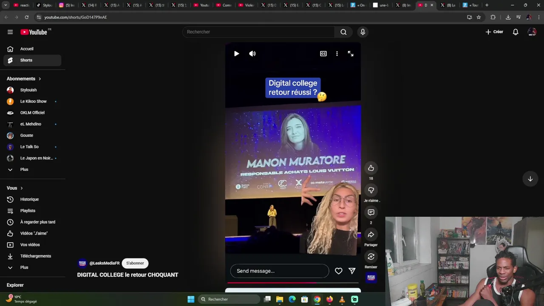Viewport: 544px width, 306px height.
Task: Switch to the Instagram tab
Action: 67,5
